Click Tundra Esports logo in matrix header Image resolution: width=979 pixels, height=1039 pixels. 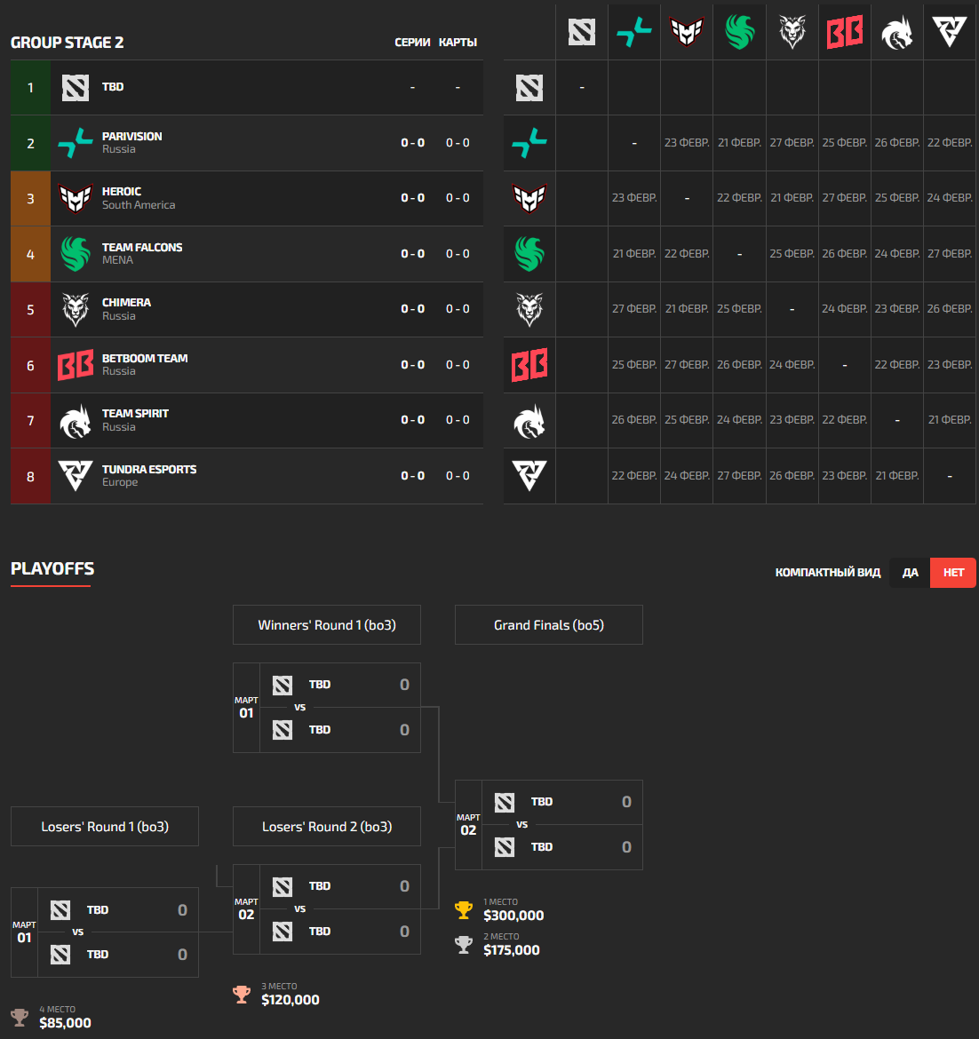coord(949,33)
